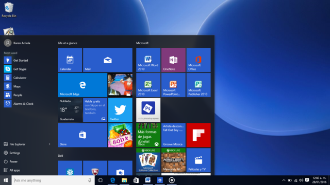Open the OneNote tile
330x185 pixels.
tap(173, 60)
